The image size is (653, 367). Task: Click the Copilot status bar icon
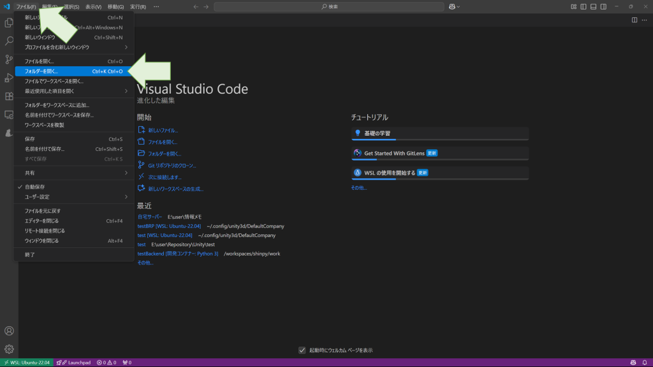[x=633, y=363]
